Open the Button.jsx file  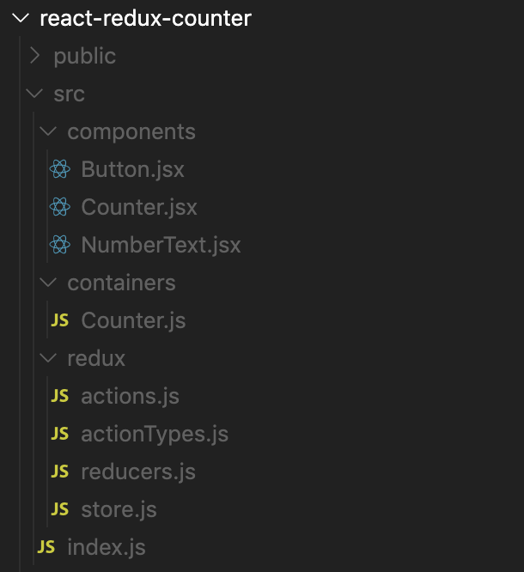pos(132,170)
